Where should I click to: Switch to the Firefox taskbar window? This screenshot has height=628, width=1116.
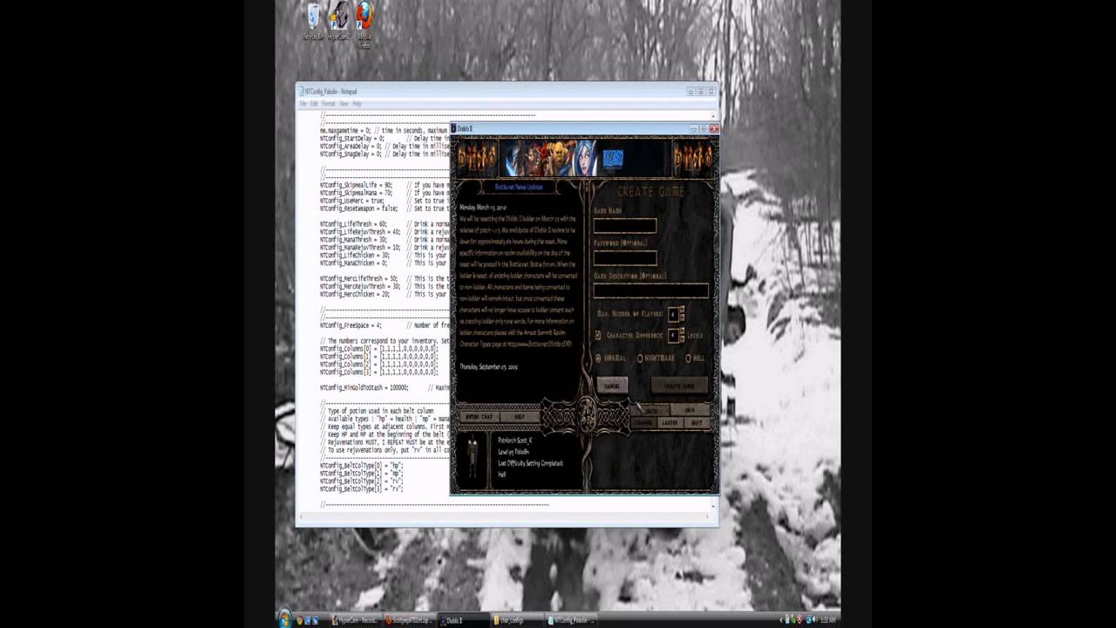(411, 620)
